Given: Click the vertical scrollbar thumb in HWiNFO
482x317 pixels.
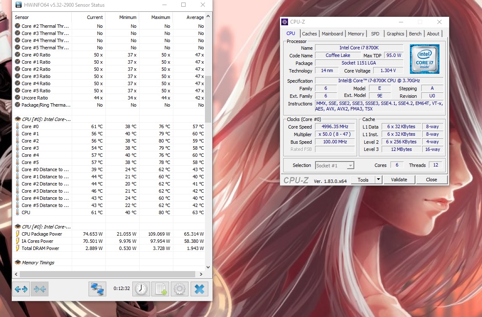Looking at the screenshot, I should [x=208, y=99].
